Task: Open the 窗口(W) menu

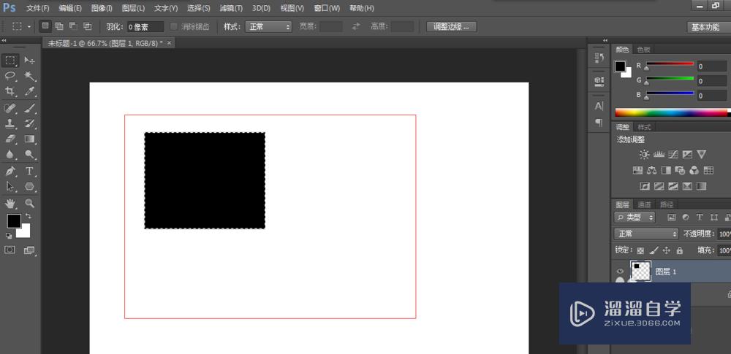Action: (x=327, y=8)
